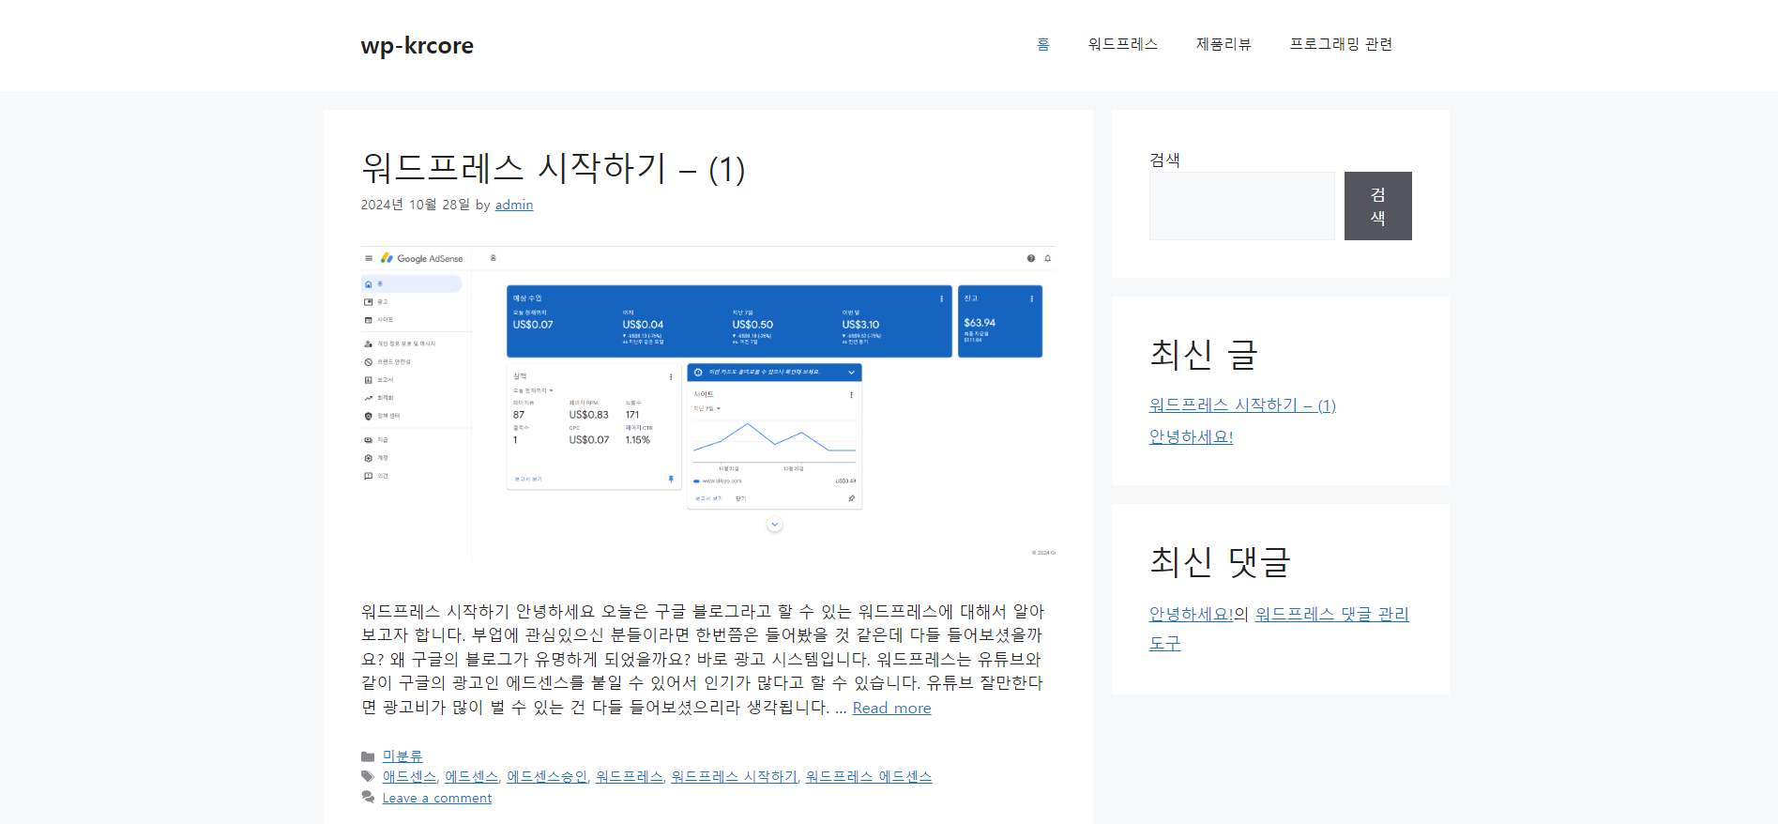Focus the 검색 search input field
This screenshot has height=824, width=1778.
pyautogui.click(x=1242, y=206)
